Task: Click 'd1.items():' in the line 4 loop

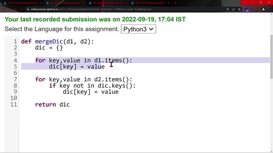Action: coord(113,60)
